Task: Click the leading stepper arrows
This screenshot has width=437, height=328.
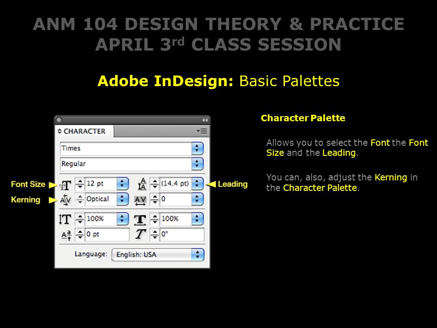Action: pos(155,184)
